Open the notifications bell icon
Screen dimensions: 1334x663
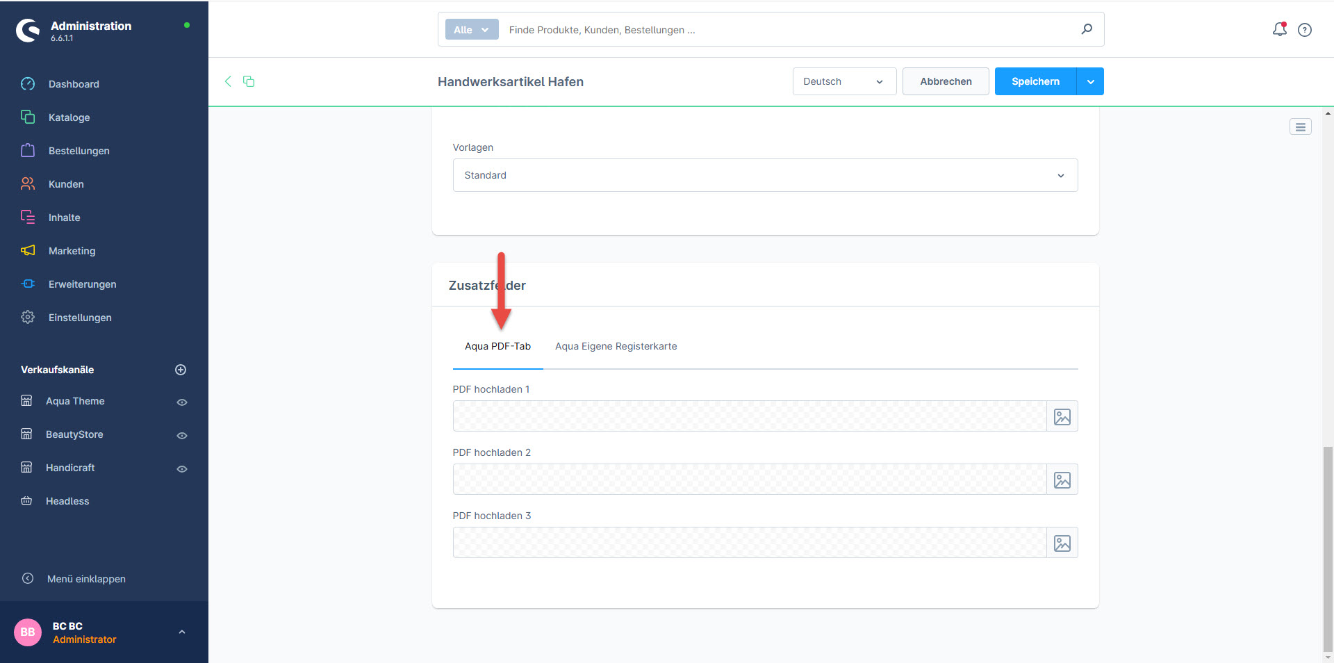click(x=1279, y=29)
